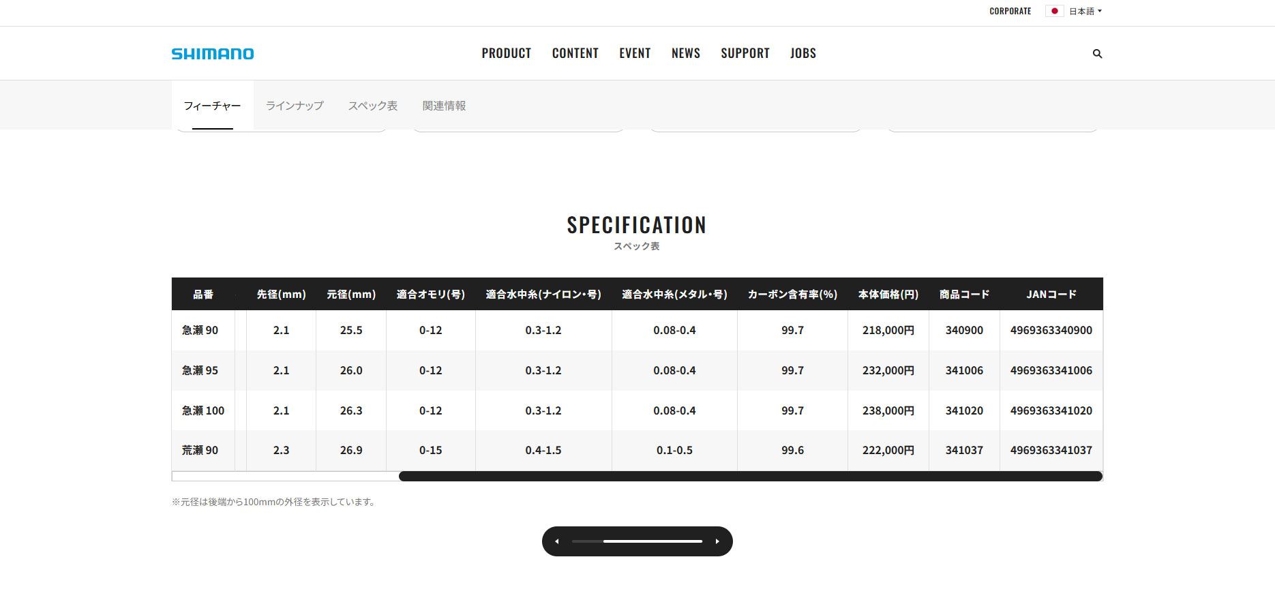Image resolution: width=1275 pixels, height=615 pixels.
Task: Click the カーボン含有率(%) column header
Action: (x=792, y=295)
